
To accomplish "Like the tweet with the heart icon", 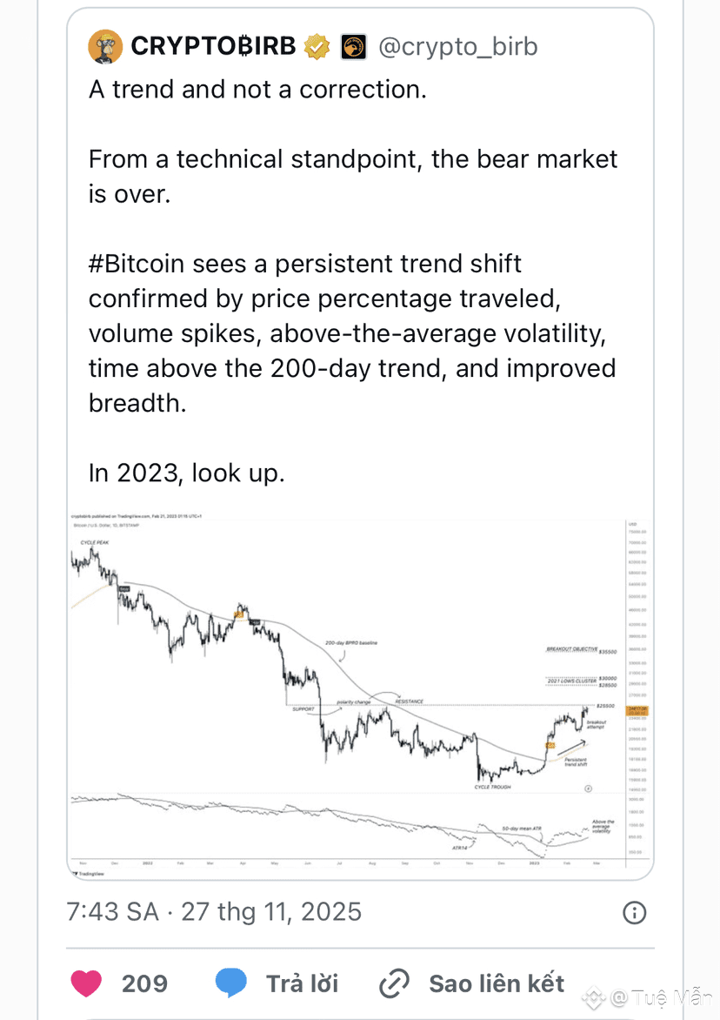I will click(86, 983).
